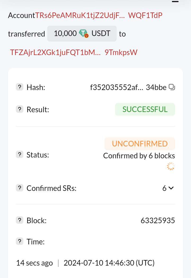
Task: Click the USDT Tether token logo
Action: click(84, 34)
